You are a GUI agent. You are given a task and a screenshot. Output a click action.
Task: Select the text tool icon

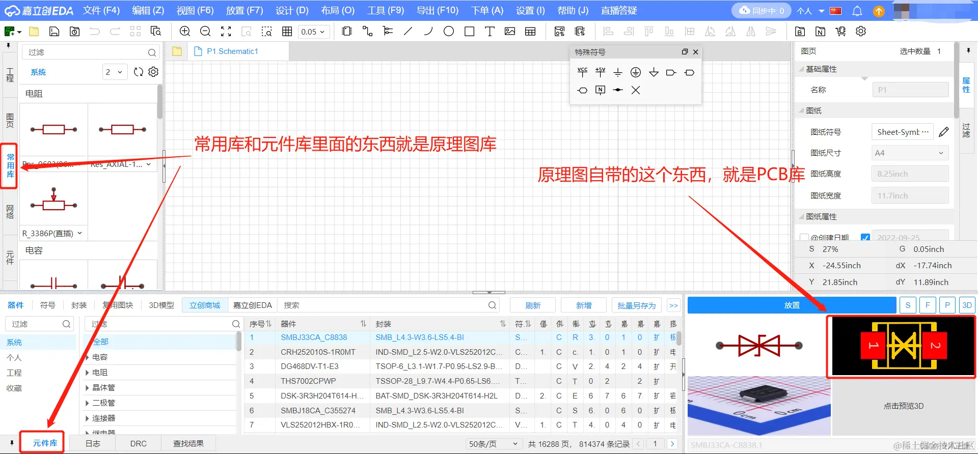[x=490, y=32]
